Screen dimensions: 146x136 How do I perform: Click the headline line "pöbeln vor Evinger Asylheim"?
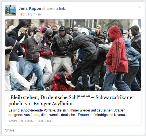40,104
